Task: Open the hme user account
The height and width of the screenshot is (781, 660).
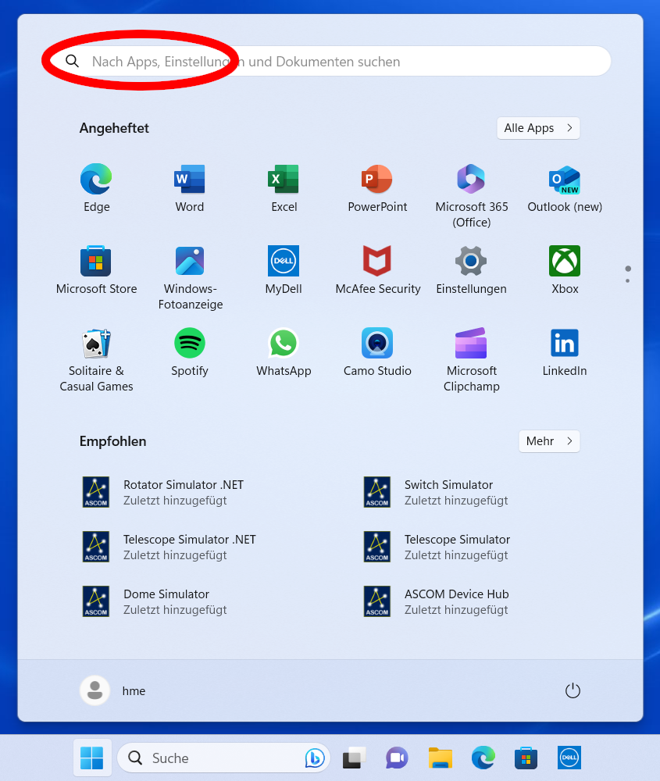Action: tap(113, 691)
